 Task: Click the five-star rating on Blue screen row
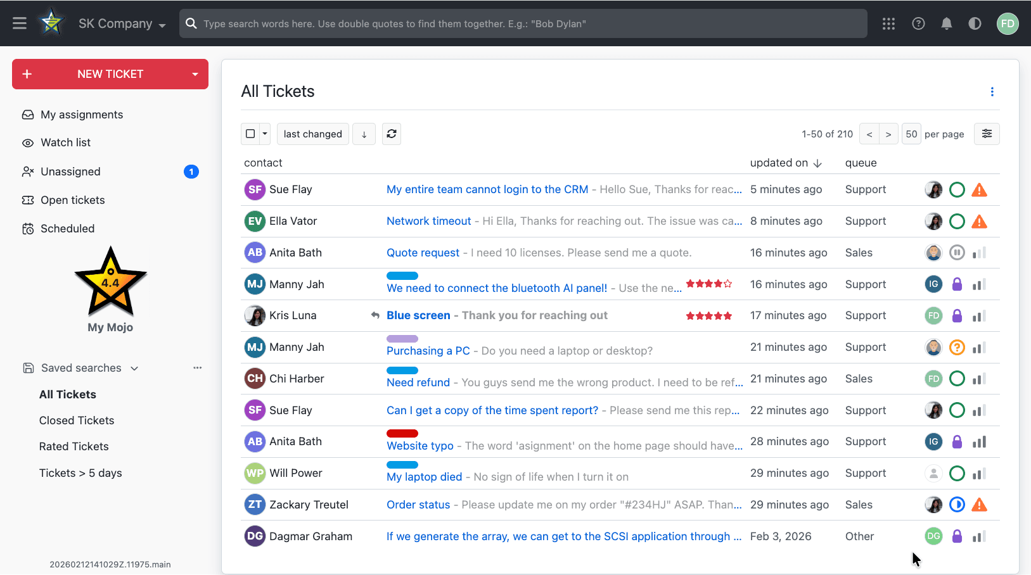[x=708, y=315]
